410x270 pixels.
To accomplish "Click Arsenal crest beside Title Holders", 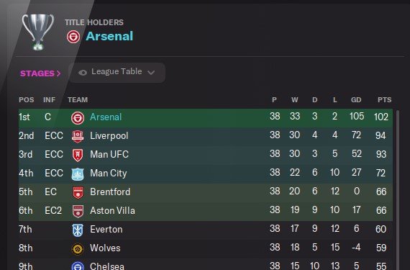I will pos(73,37).
